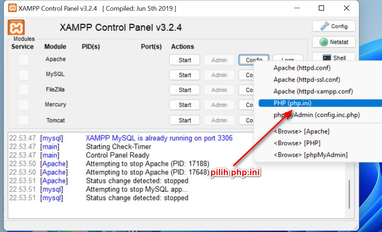Click the Apache module name
This screenshot has width=382, height=232.
(x=55, y=59)
